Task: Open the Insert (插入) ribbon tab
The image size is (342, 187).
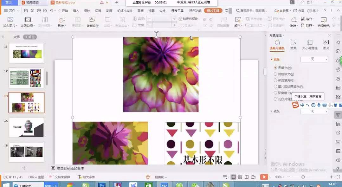Action: (76, 10)
